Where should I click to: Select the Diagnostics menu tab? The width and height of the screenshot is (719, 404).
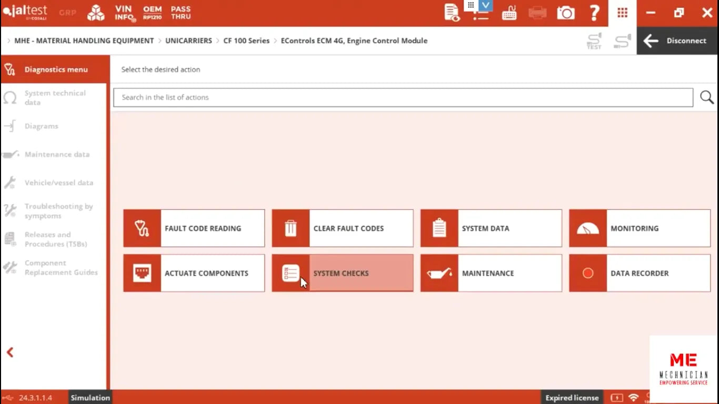point(55,69)
